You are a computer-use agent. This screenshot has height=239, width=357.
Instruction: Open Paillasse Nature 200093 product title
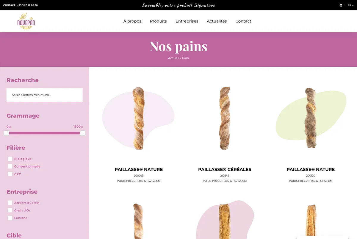[x=139, y=169]
